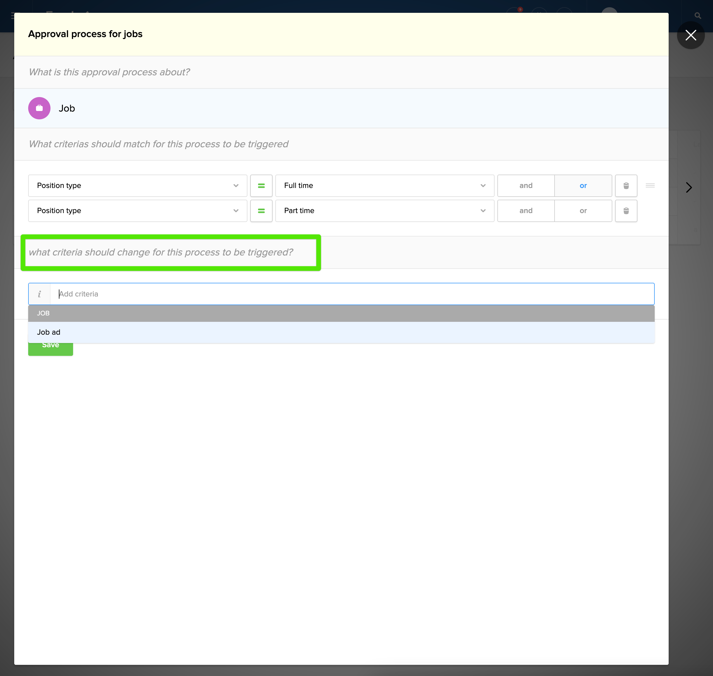Click equals operator icon in first criteria row

(261, 185)
